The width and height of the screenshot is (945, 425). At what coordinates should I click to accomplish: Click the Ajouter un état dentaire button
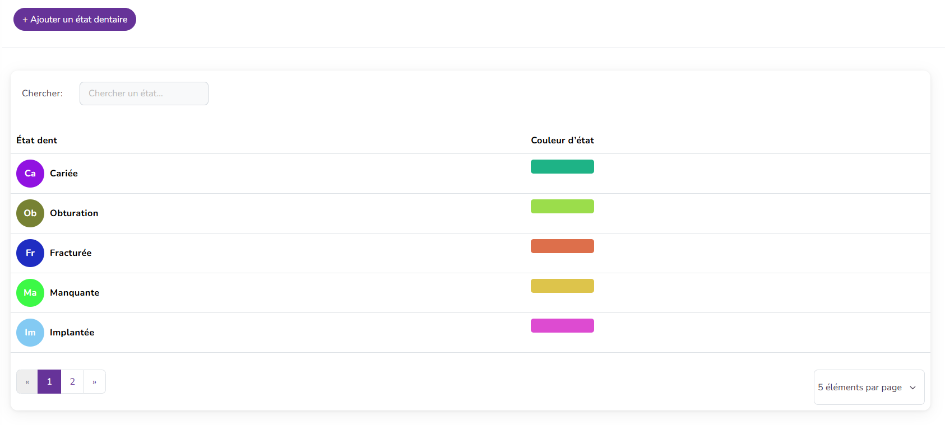point(75,20)
